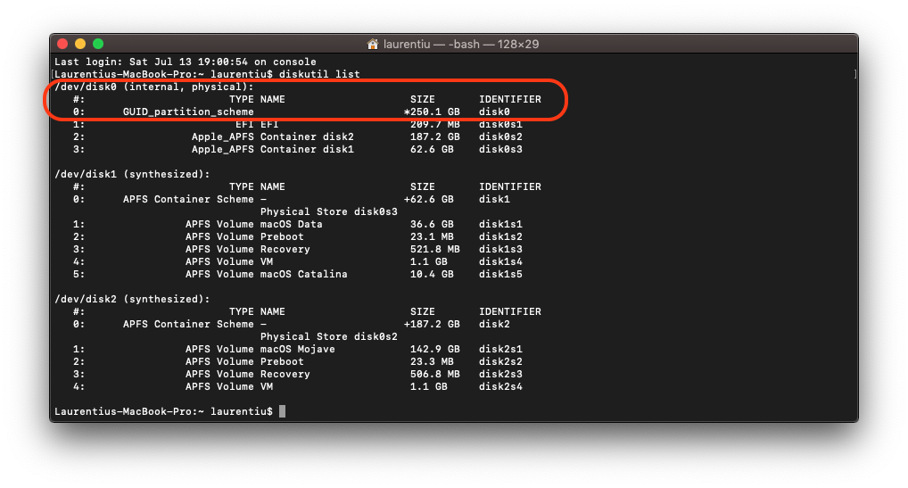Click the "disk2s4" identifier
The width and height of the screenshot is (908, 488).
tap(500, 386)
